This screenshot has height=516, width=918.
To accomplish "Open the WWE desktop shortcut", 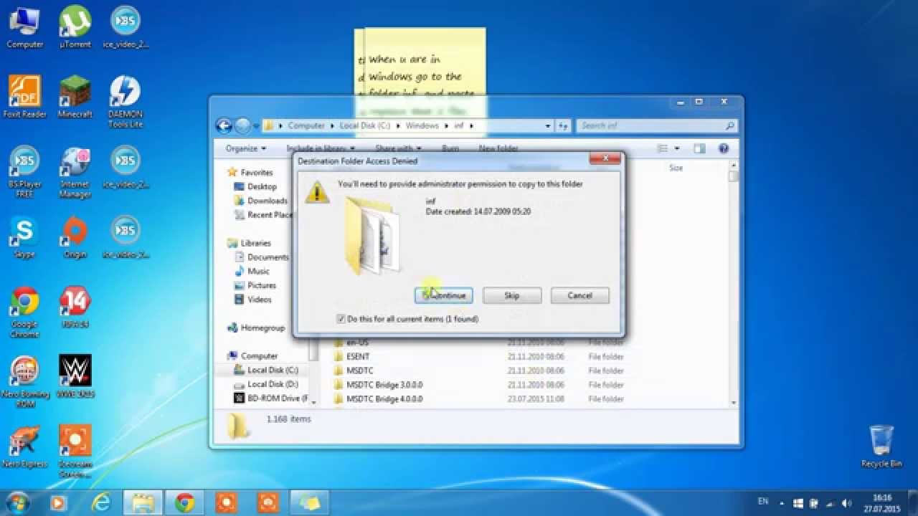I will point(75,376).
